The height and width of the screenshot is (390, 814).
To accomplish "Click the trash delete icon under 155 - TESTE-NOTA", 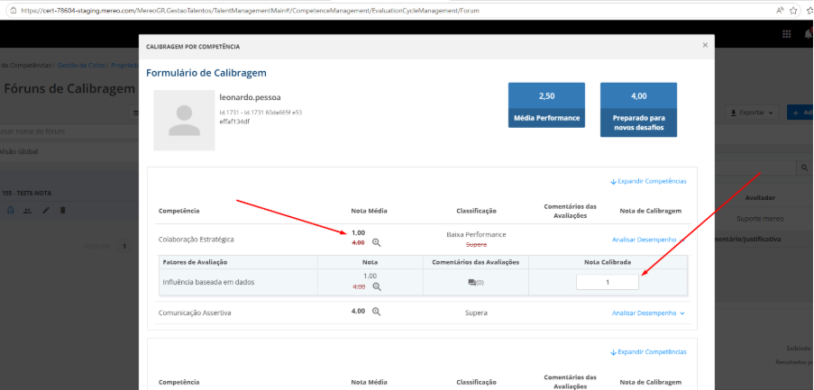I will click(63, 211).
